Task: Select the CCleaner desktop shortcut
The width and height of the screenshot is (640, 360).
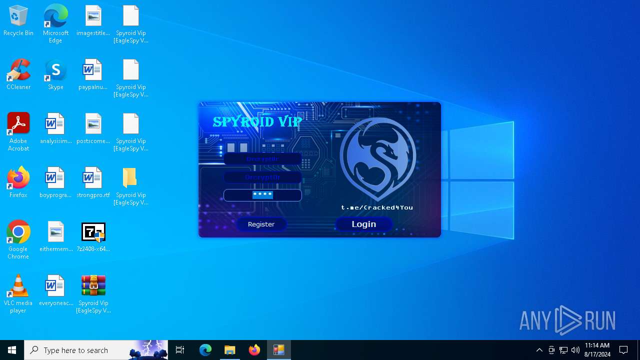Action: 18,75
